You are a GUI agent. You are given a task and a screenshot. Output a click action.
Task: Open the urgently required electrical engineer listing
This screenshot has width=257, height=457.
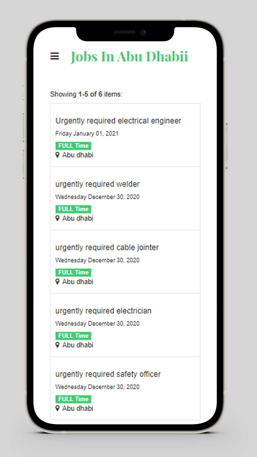[x=118, y=120]
